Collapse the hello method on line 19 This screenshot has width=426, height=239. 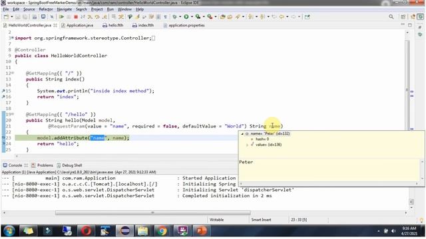click(13, 114)
